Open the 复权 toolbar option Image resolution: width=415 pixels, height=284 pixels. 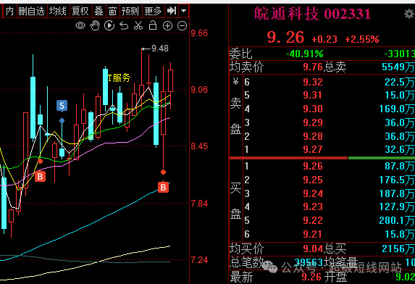(80, 11)
